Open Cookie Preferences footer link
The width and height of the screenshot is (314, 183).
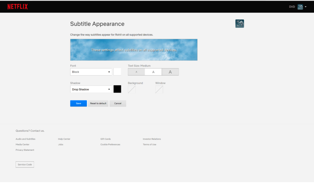pyautogui.click(x=110, y=145)
